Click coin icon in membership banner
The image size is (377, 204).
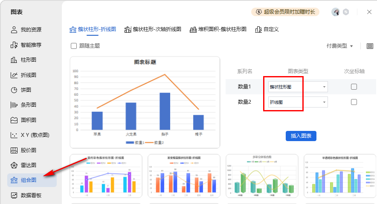(x=258, y=12)
